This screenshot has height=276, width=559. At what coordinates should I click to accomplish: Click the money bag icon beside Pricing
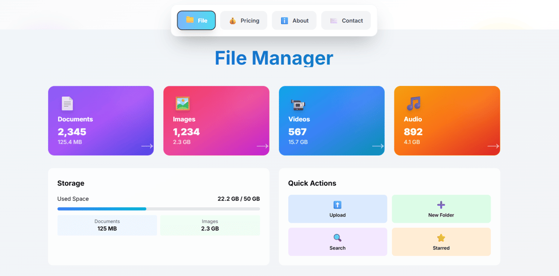[232, 21]
